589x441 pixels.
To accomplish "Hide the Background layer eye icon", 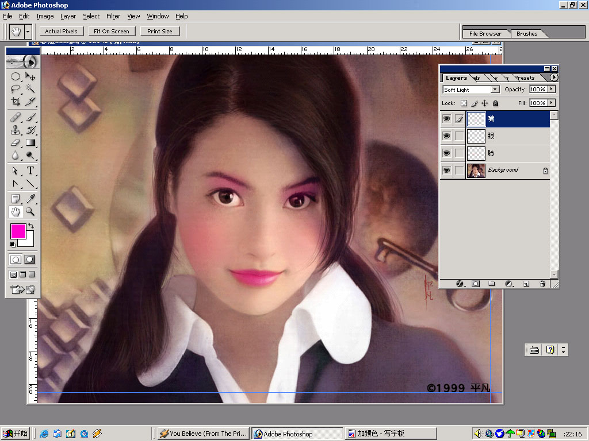I will coord(446,170).
